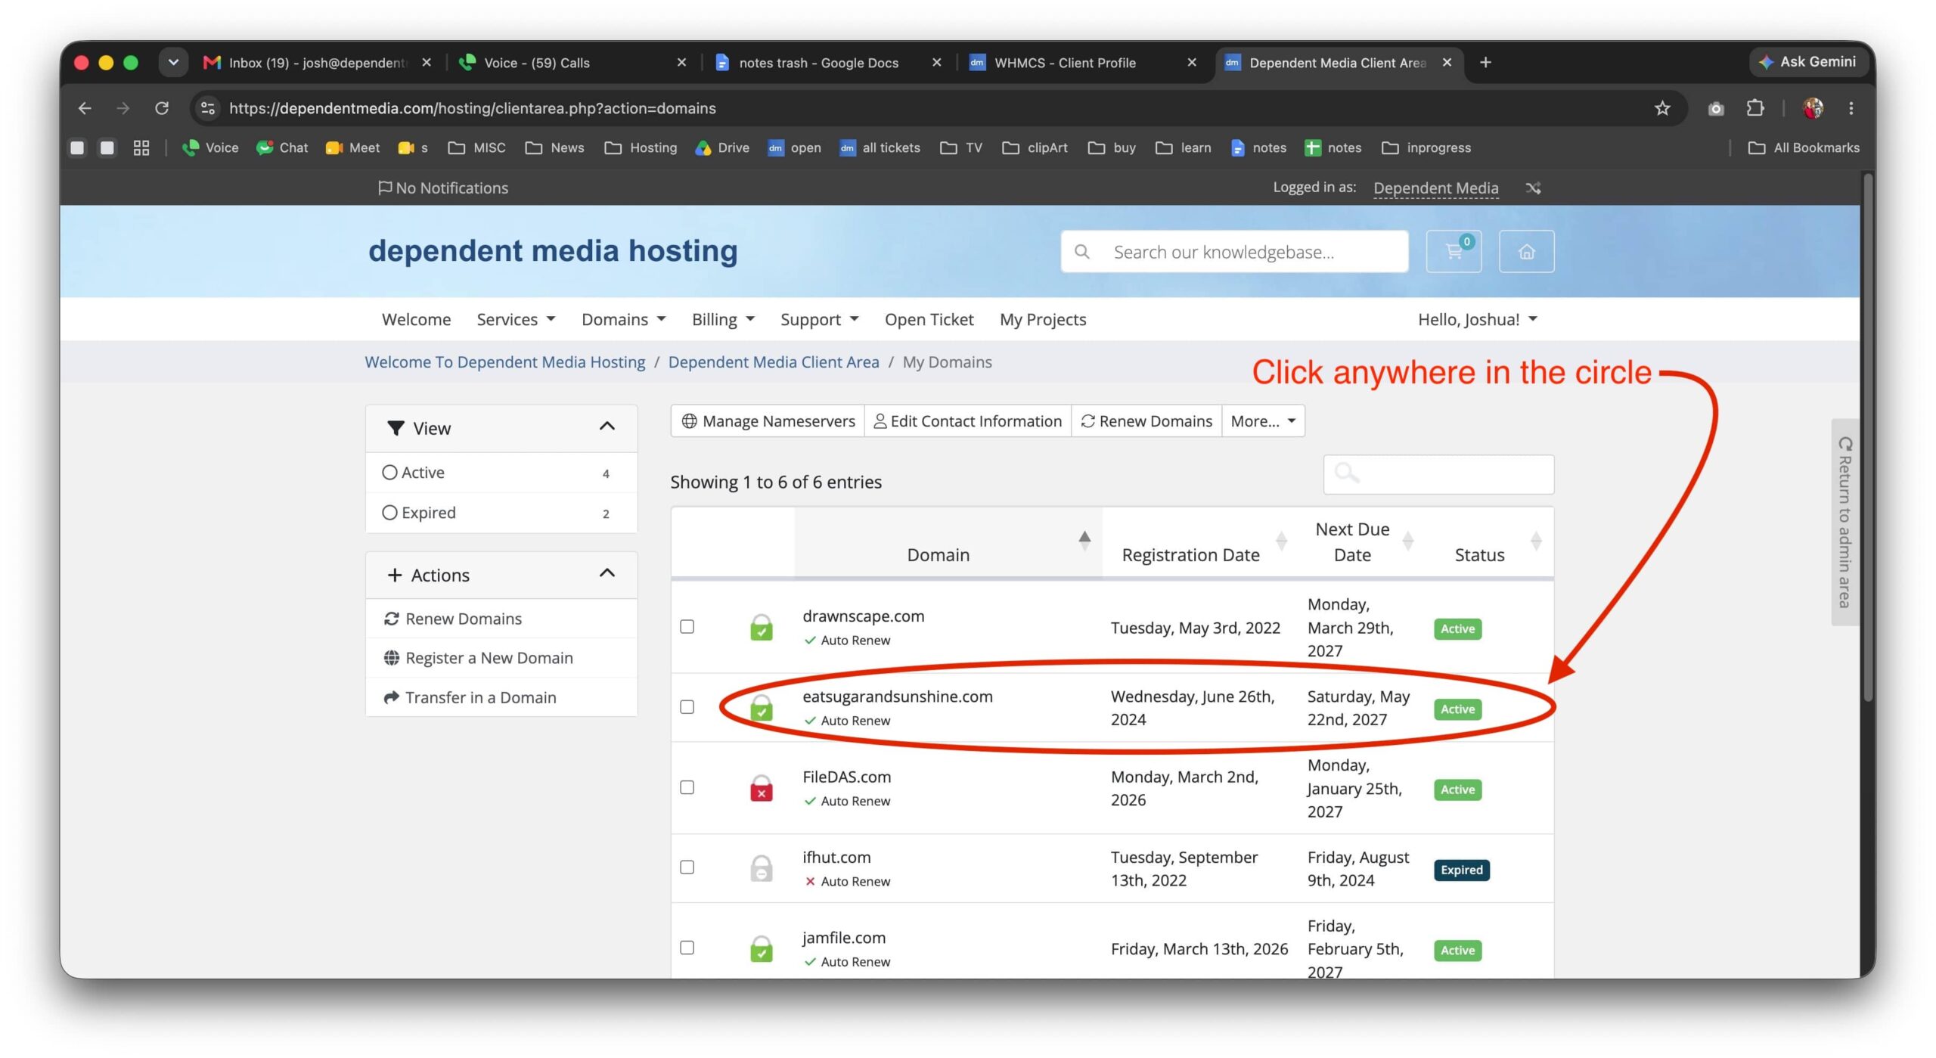Click the green lock icon for jamfile.com
1936x1058 pixels.
[x=761, y=948]
